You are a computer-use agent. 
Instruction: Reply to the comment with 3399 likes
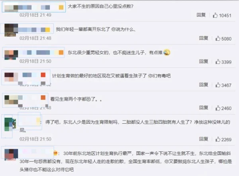coord(204,61)
